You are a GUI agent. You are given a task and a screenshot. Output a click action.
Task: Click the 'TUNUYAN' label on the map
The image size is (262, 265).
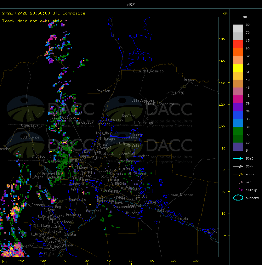point(67,245)
